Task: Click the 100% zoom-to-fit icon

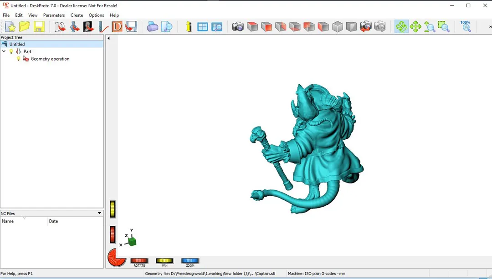Action: click(466, 26)
